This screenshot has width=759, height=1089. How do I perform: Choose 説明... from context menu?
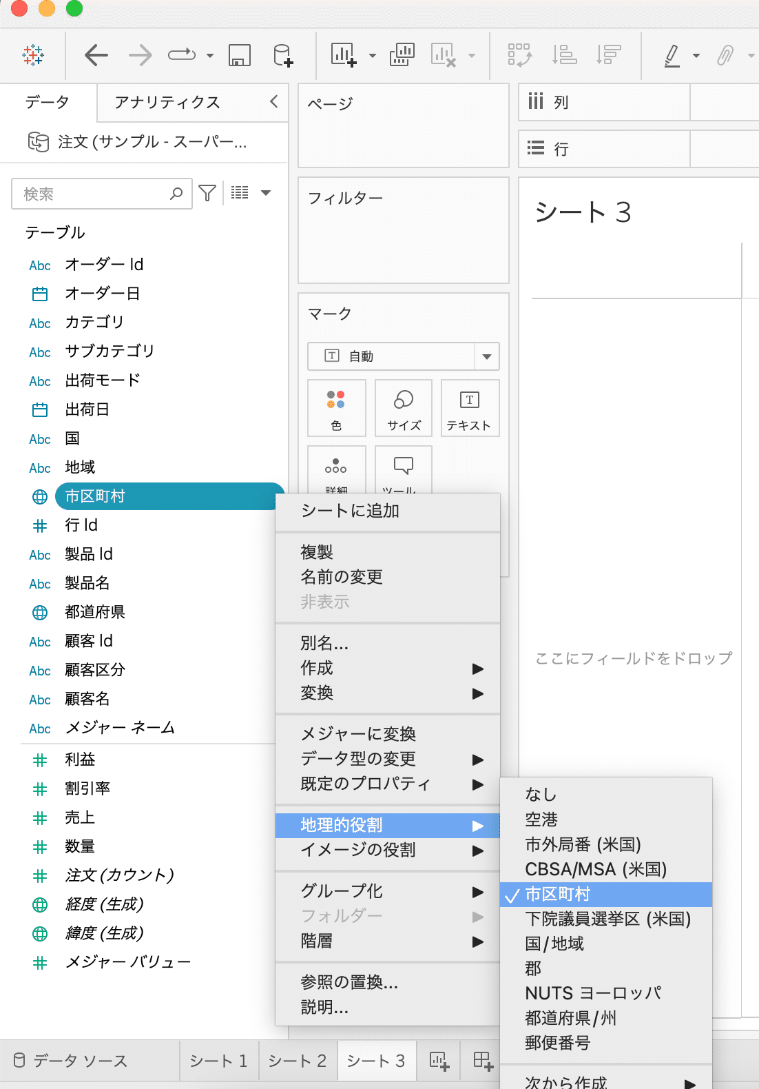tap(388, 1007)
